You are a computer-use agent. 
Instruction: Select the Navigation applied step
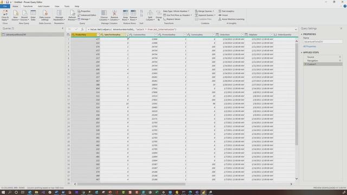pyautogui.click(x=323, y=61)
